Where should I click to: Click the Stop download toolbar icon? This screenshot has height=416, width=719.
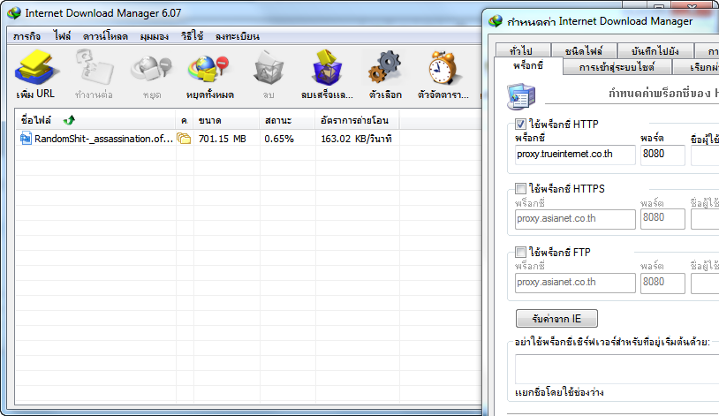pos(151,68)
